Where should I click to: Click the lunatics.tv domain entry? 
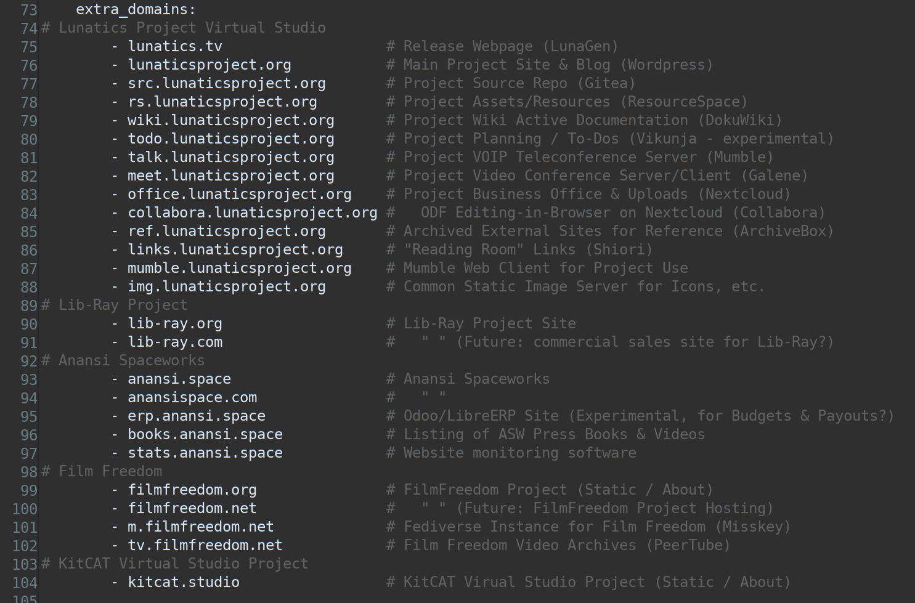point(174,47)
